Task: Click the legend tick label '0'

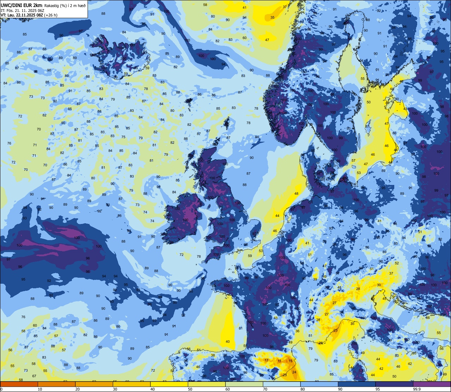Action: [1, 389]
